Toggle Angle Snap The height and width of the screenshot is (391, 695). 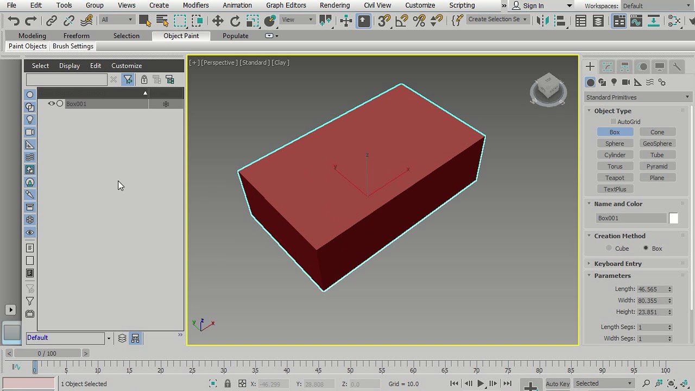click(402, 21)
